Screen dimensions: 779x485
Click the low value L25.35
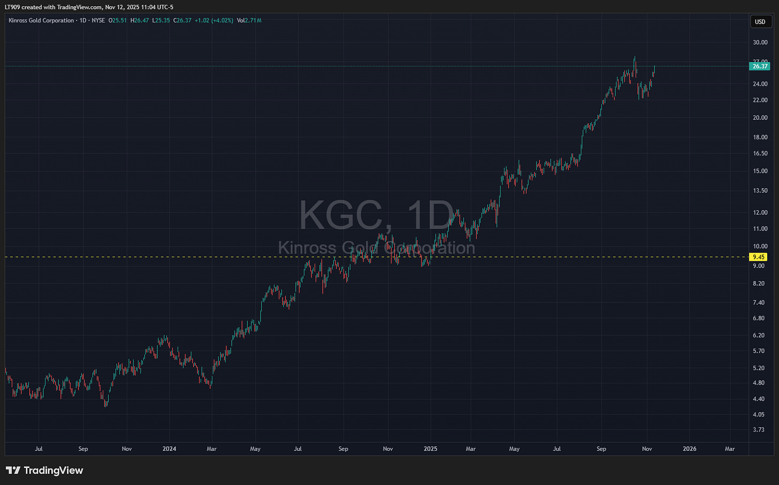161,20
